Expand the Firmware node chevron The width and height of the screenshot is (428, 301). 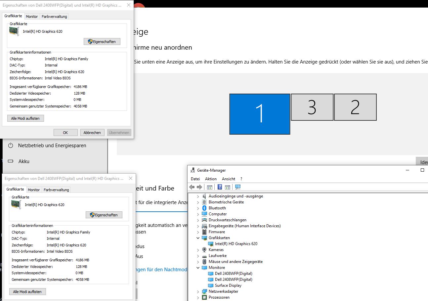(x=198, y=232)
